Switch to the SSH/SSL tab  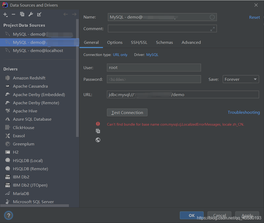point(139,42)
